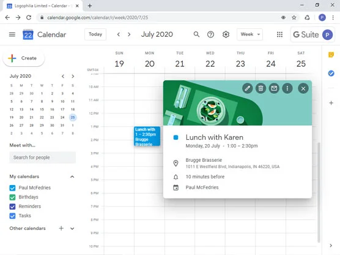Delete the Lunch with Karen event
This screenshot has height=255, width=340.
[261, 88]
